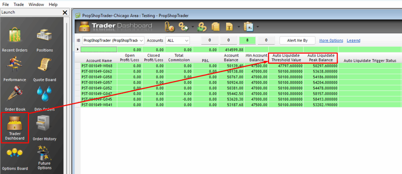
Task: Click account balance cell 50139.40
Action: 232,65
